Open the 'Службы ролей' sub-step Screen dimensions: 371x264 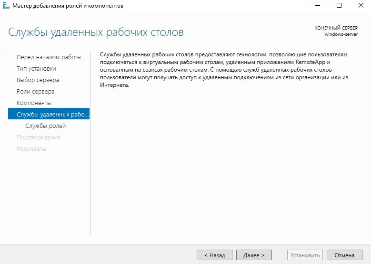point(45,126)
